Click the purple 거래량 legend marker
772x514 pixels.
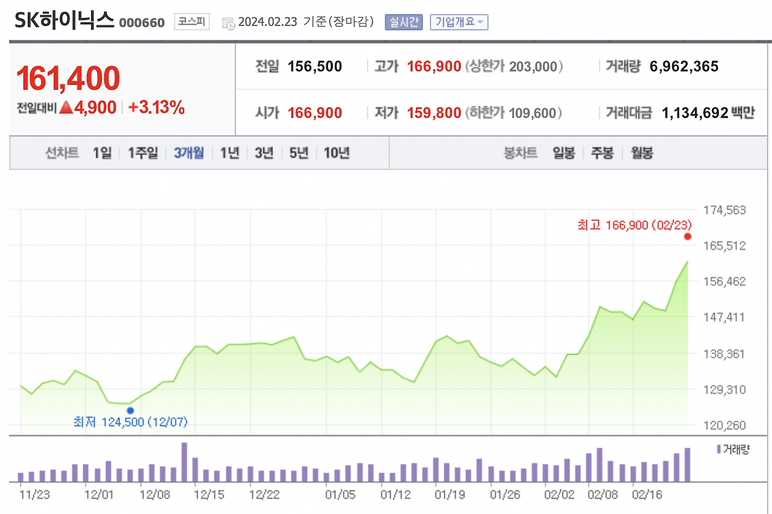pos(718,449)
